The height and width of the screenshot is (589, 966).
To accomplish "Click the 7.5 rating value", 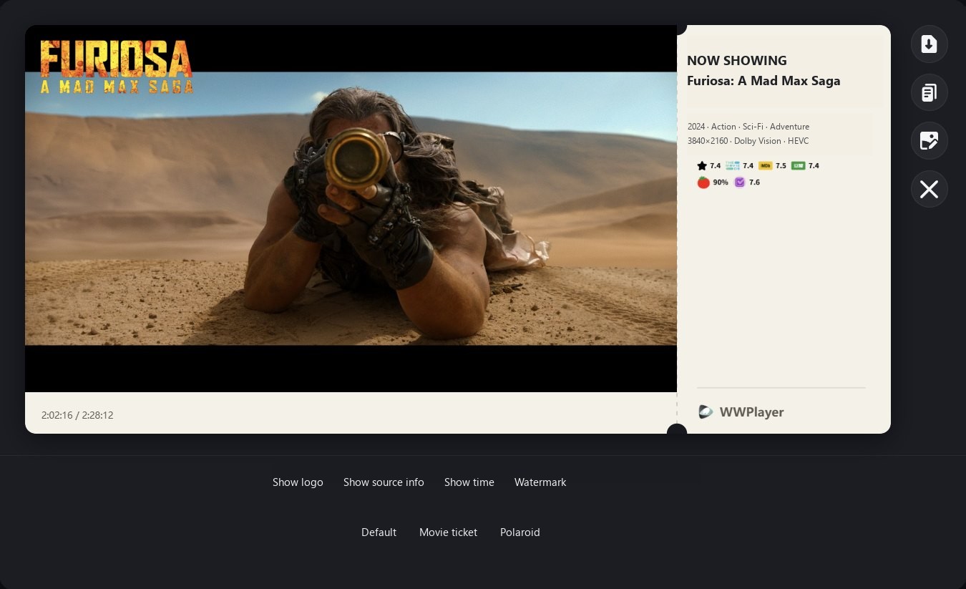I will 781,166.
